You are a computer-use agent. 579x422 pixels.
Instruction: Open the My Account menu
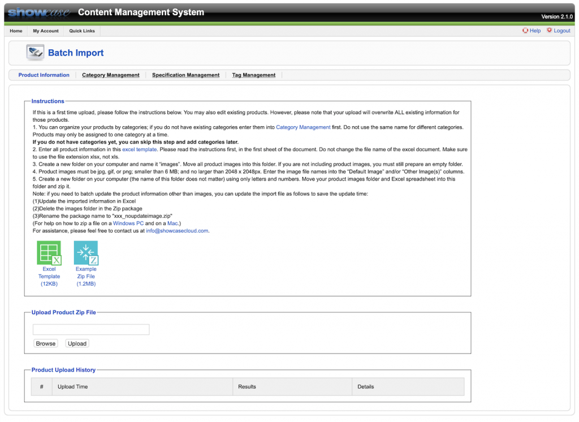pos(46,31)
